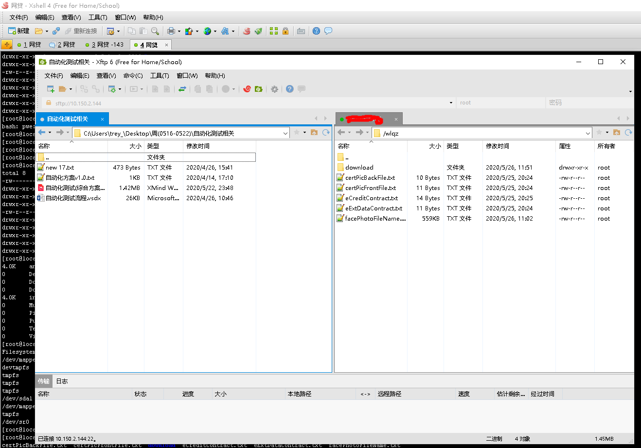Go back in local pane navigation
Image resolution: width=641 pixels, height=448 pixels.
(x=42, y=132)
